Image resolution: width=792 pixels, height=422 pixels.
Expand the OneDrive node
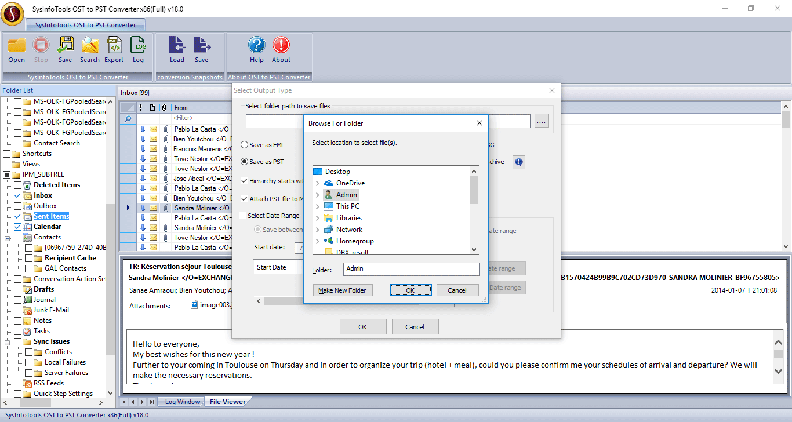pos(318,183)
